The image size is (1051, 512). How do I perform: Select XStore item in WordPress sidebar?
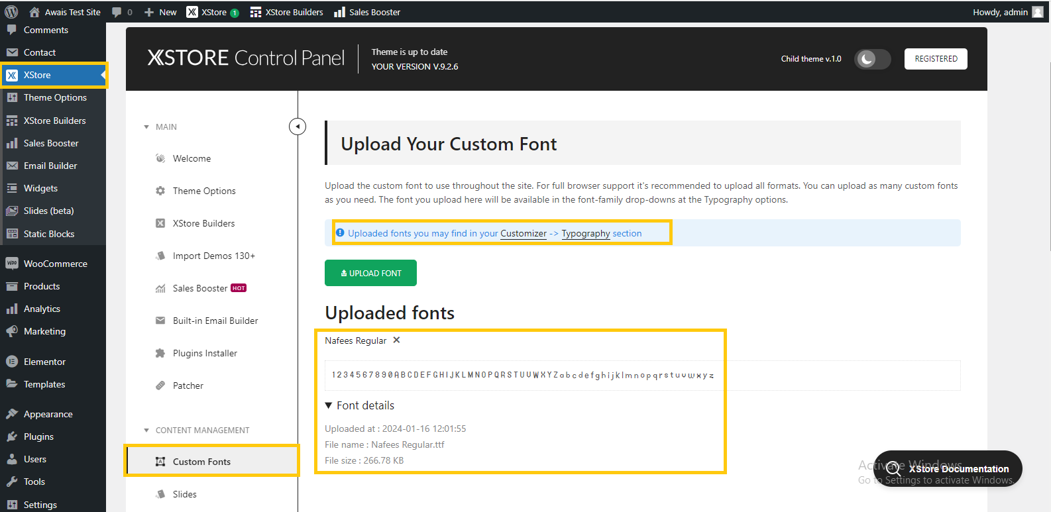53,75
